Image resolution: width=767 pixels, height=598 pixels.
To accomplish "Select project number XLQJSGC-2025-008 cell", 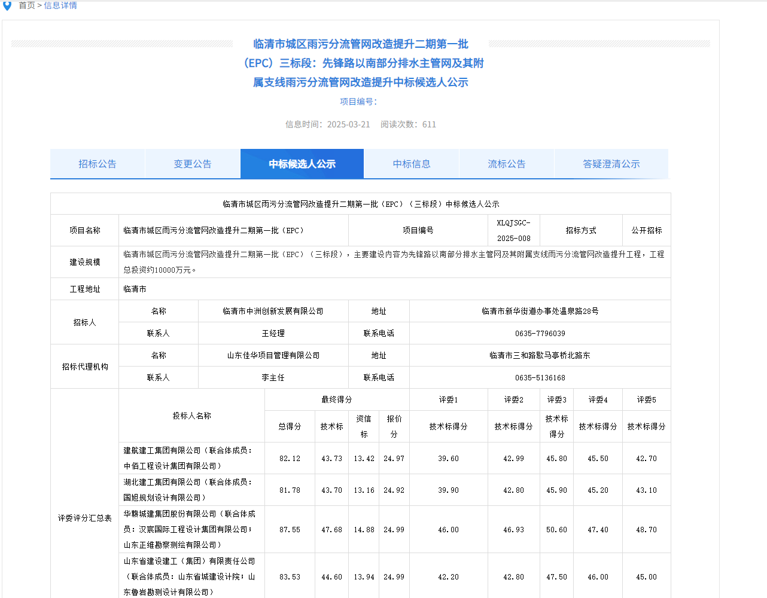I will [514, 230].
